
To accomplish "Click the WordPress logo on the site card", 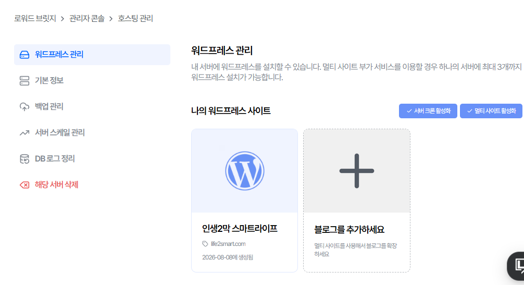I will pyautogui.click(x=245, y=171).
